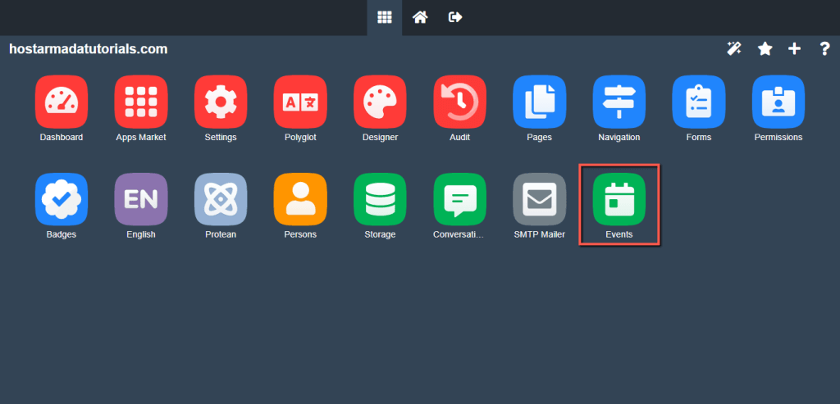The height and width of the screenshot is (404, 840).
Task: Open the Pages app
Action: click(540, 102)
